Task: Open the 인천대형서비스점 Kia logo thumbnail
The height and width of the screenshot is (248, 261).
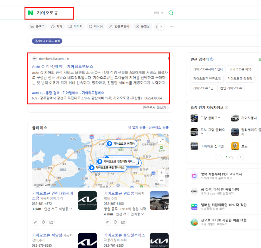Action: click(87, 200)
